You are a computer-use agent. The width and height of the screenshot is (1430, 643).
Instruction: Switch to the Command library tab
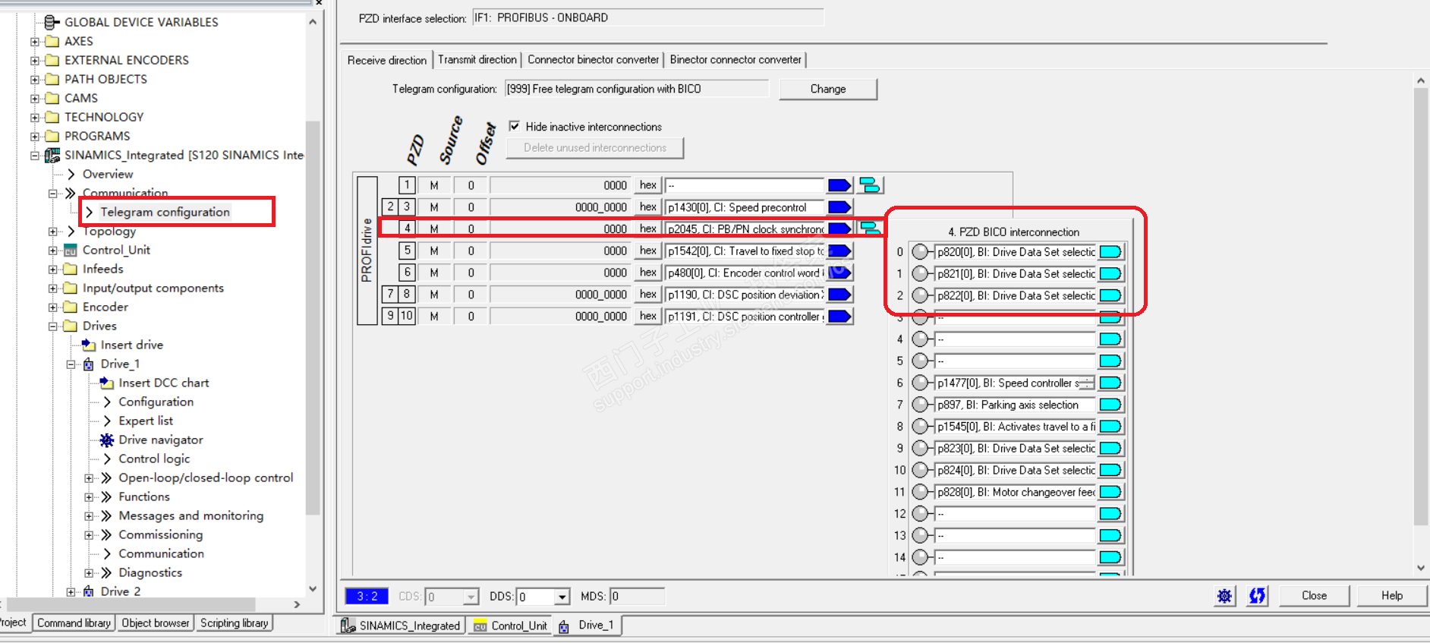(74, 623)
